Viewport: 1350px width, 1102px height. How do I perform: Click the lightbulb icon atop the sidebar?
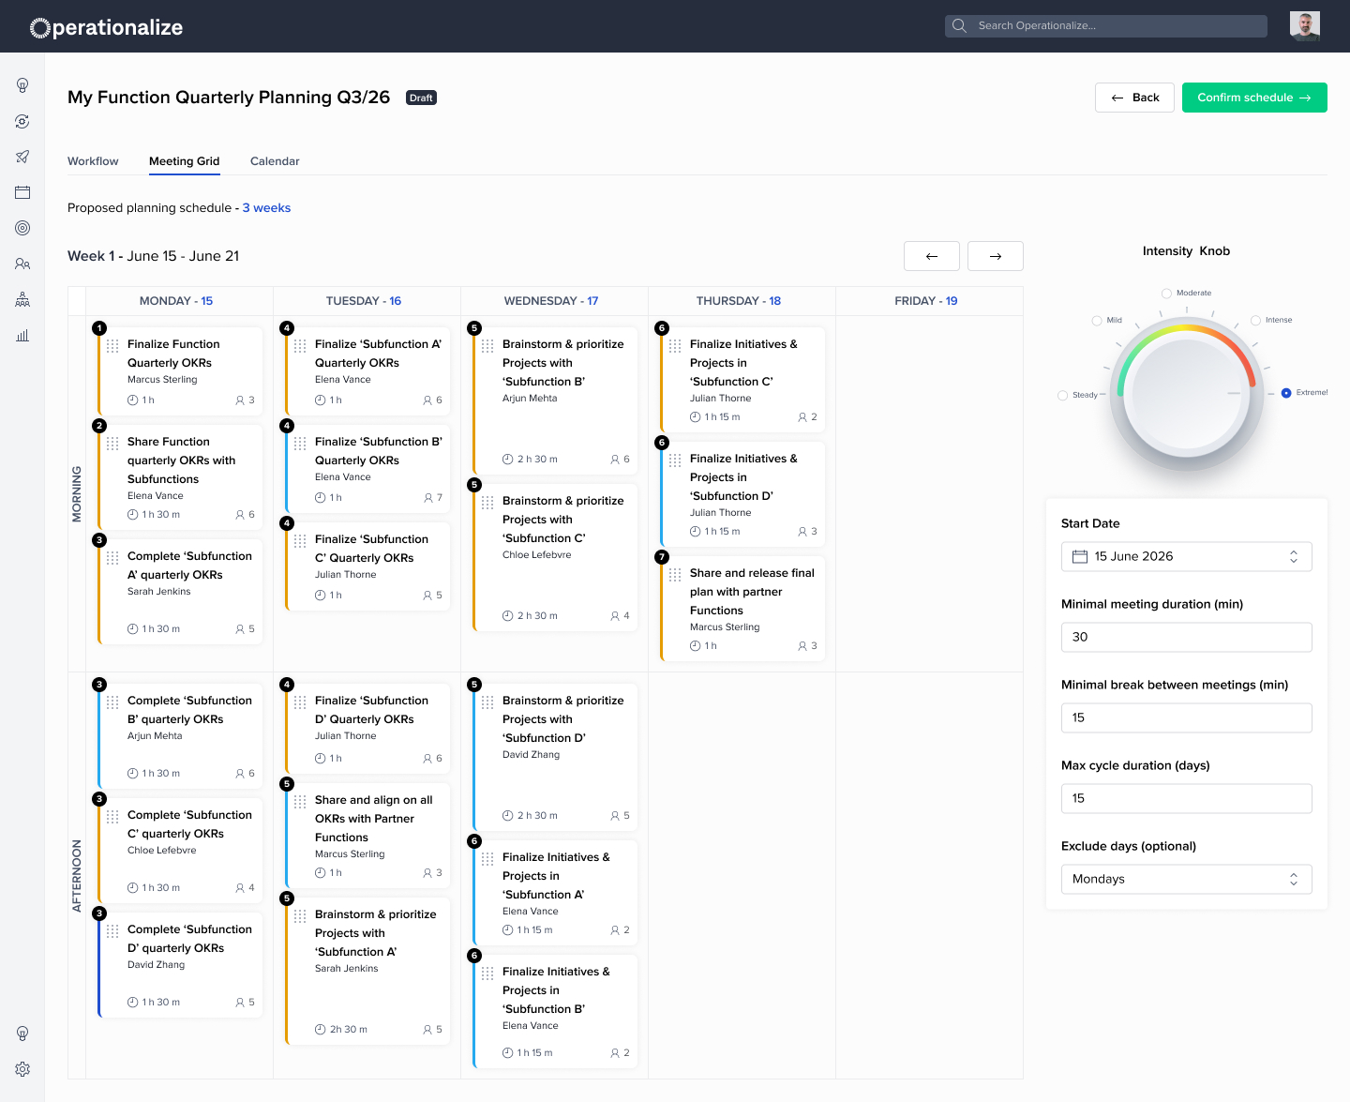click(22, 85)
